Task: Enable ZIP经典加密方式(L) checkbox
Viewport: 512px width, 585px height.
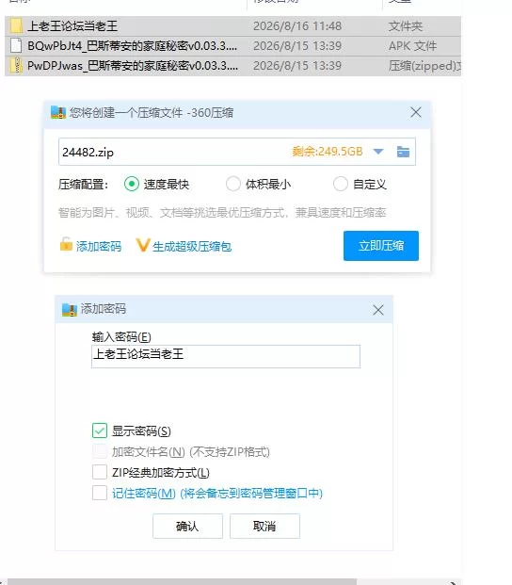Action: pos(100,472)
